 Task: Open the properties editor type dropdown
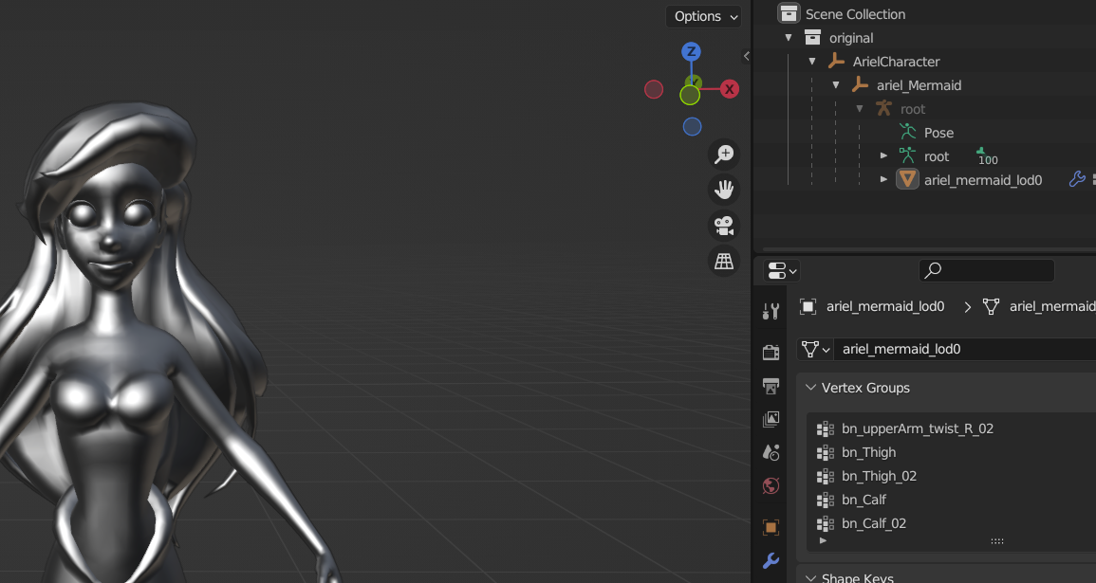click(782, 271)
